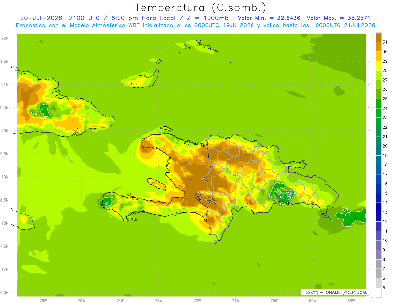
Task: Click the purple legend swatch between 9 and 10
Action: coord(379,245)
